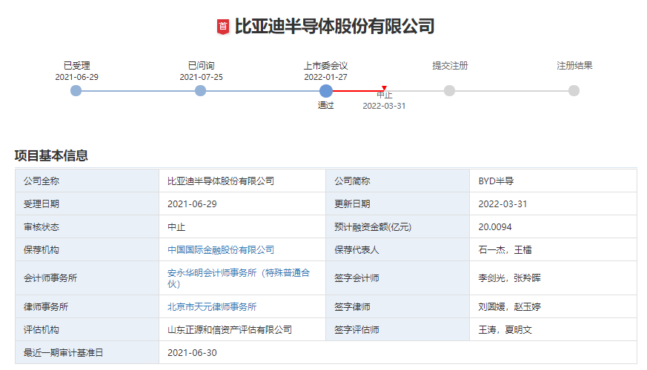Click the red 首 badge icon beside the title
This screenshot has height=370, width=647.
coord(223,27)
